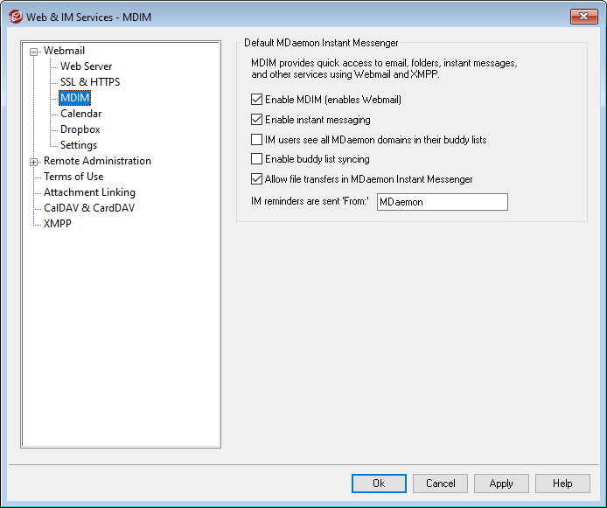Toggle Enable instant messaging checkbox
The height and width of the screenshot is (508, 607).
click(x=257, y=120)
